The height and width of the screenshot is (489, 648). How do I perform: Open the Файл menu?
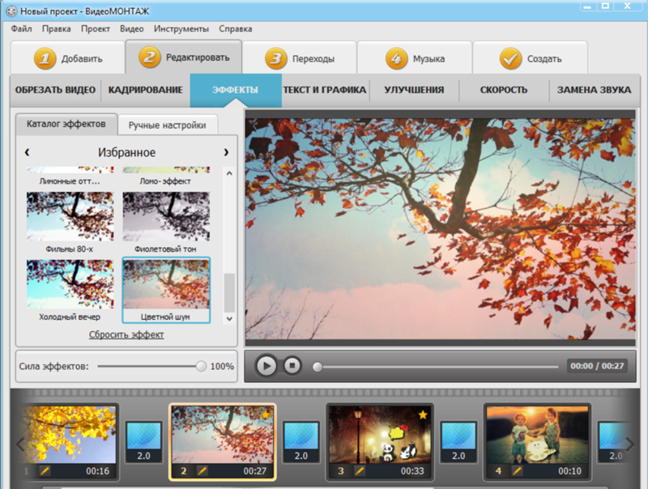click(x=22, y=29)
